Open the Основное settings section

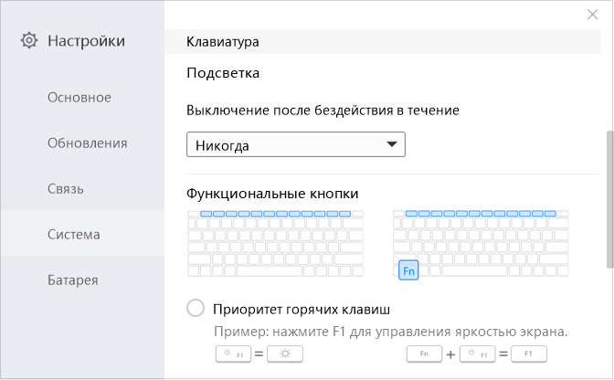click(x=79, y=98)
